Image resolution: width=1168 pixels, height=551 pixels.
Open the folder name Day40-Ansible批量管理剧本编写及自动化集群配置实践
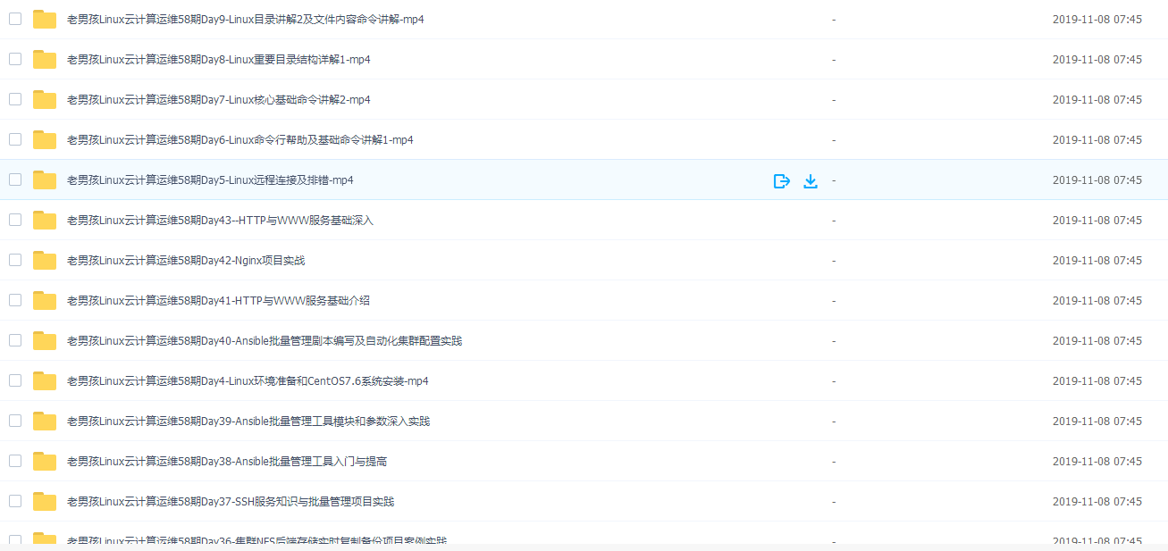(x=265, y=340)
